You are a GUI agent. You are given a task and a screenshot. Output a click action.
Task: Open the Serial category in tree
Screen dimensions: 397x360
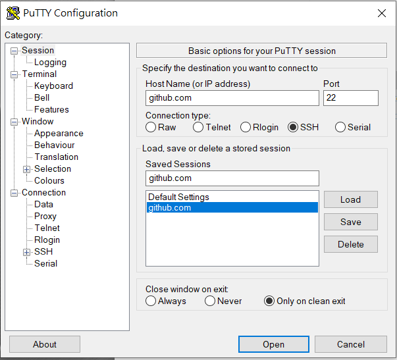click(x=46, y=263)
